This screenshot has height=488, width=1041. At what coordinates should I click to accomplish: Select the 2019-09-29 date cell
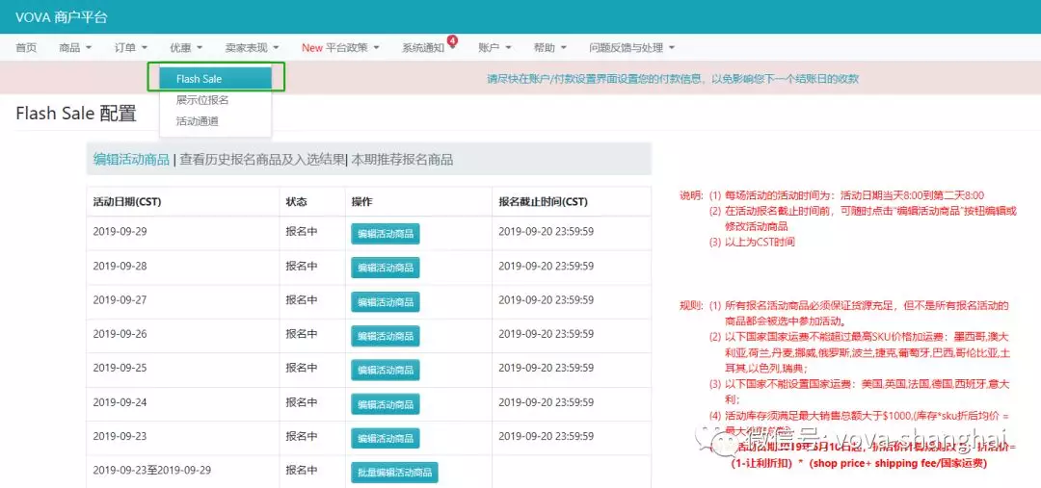click(x=182, y=233)
